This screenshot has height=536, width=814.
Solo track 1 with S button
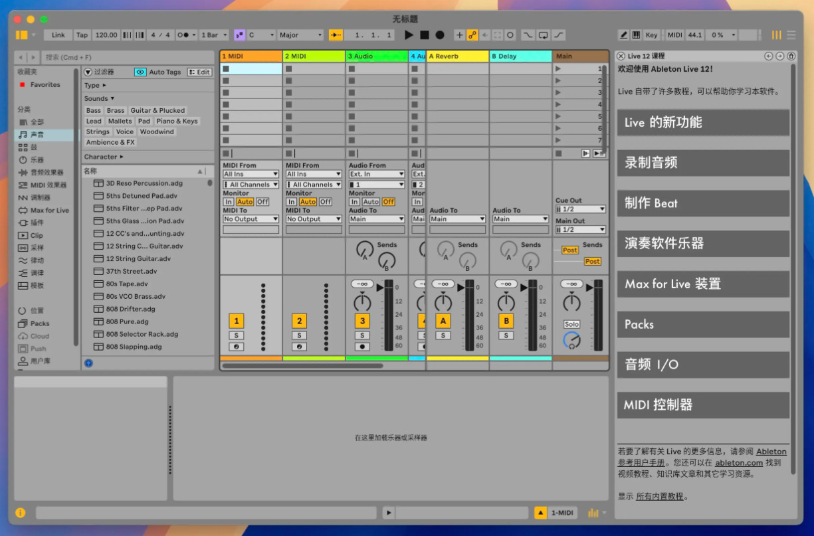[x=236, y=335]
